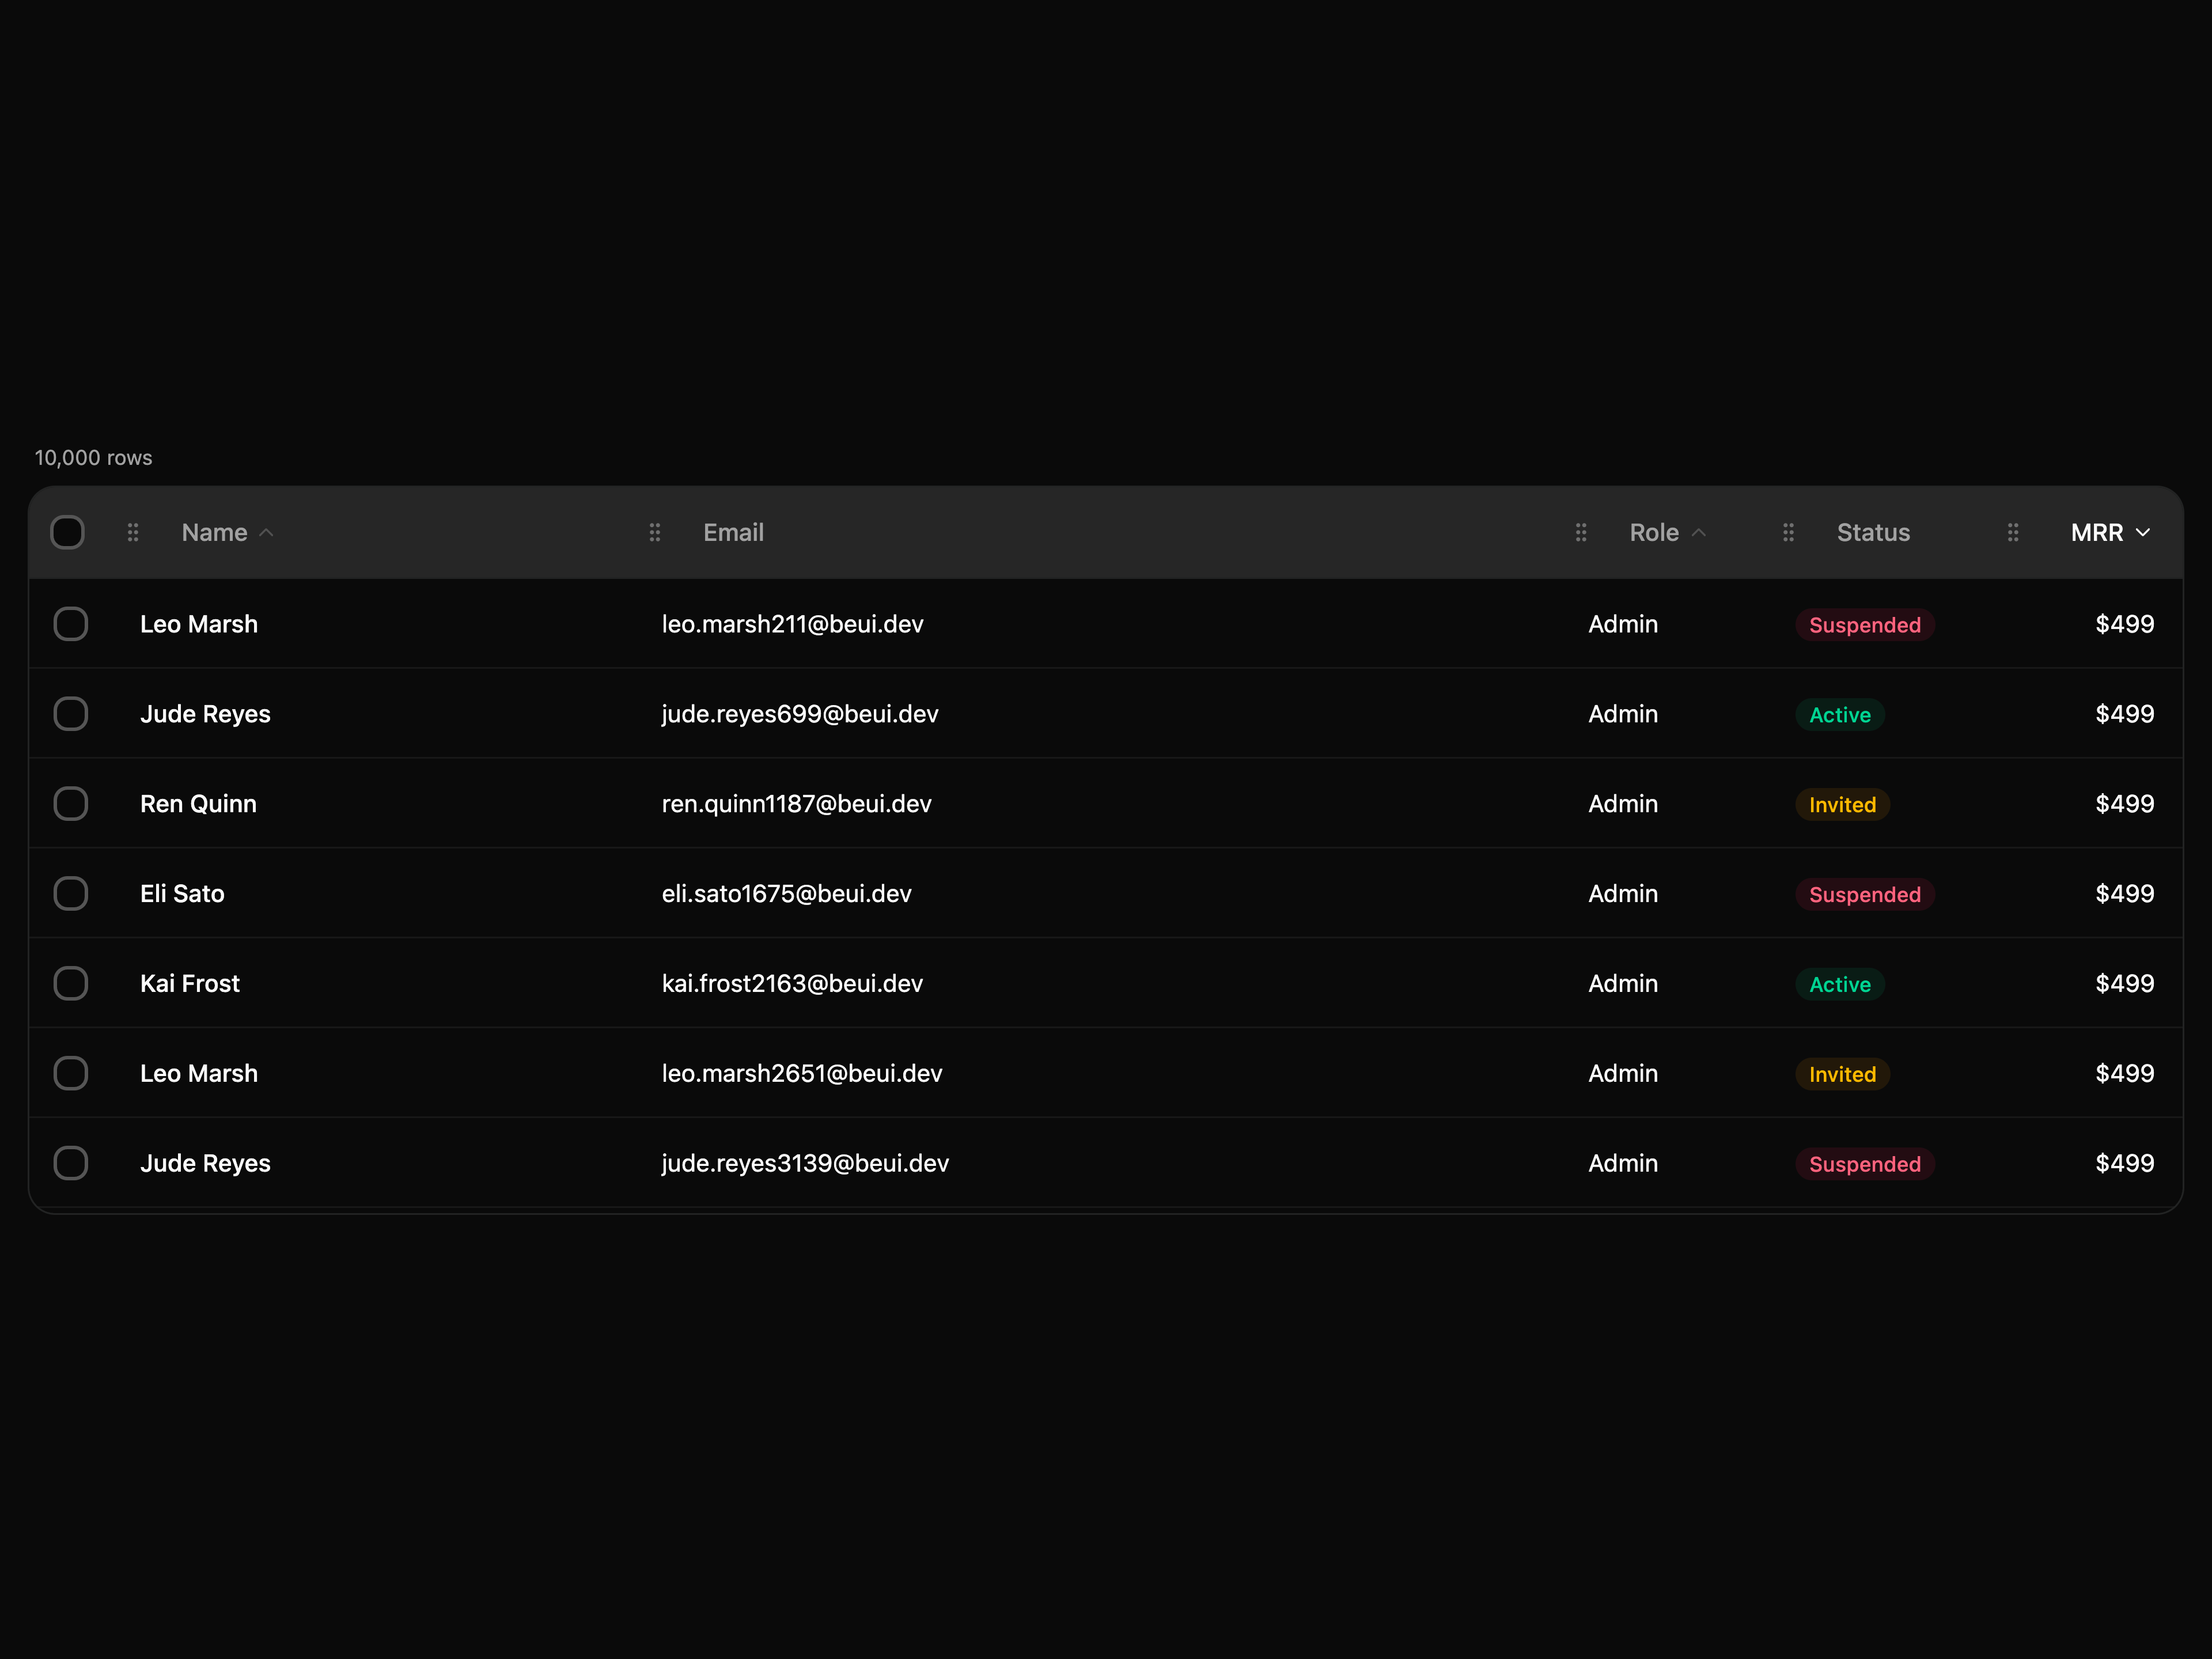
Task: Click the Email column drag handle
Action: coord(655,533)
